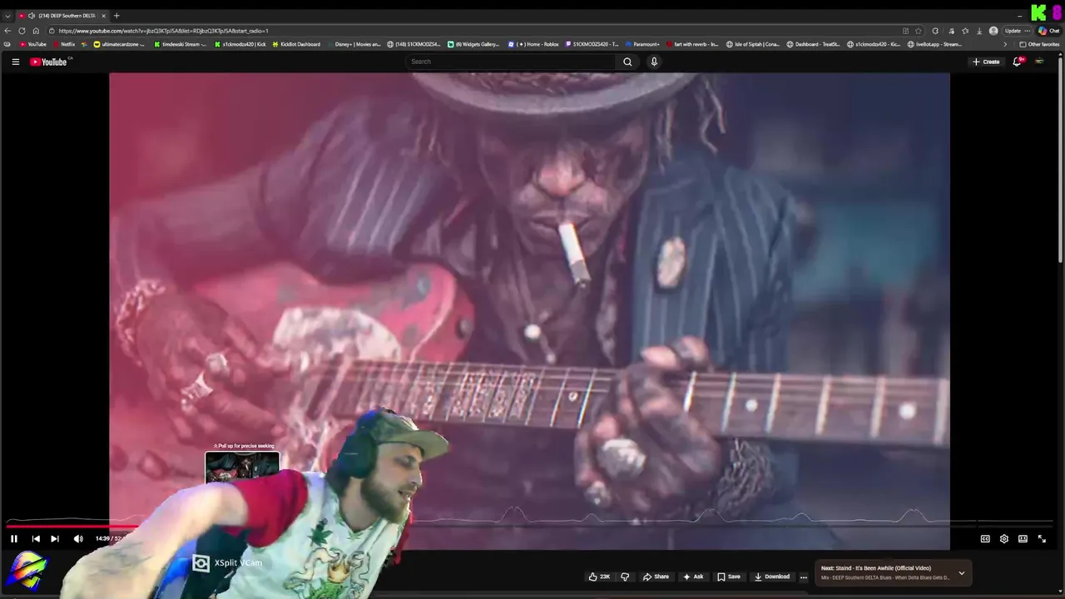Open split screen icon in address bar
Viewport: 1065px width, 599px height.
pyautogui.click(x=906, y=31)
